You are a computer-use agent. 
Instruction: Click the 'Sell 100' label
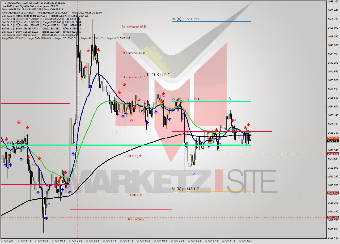[136, 195]
